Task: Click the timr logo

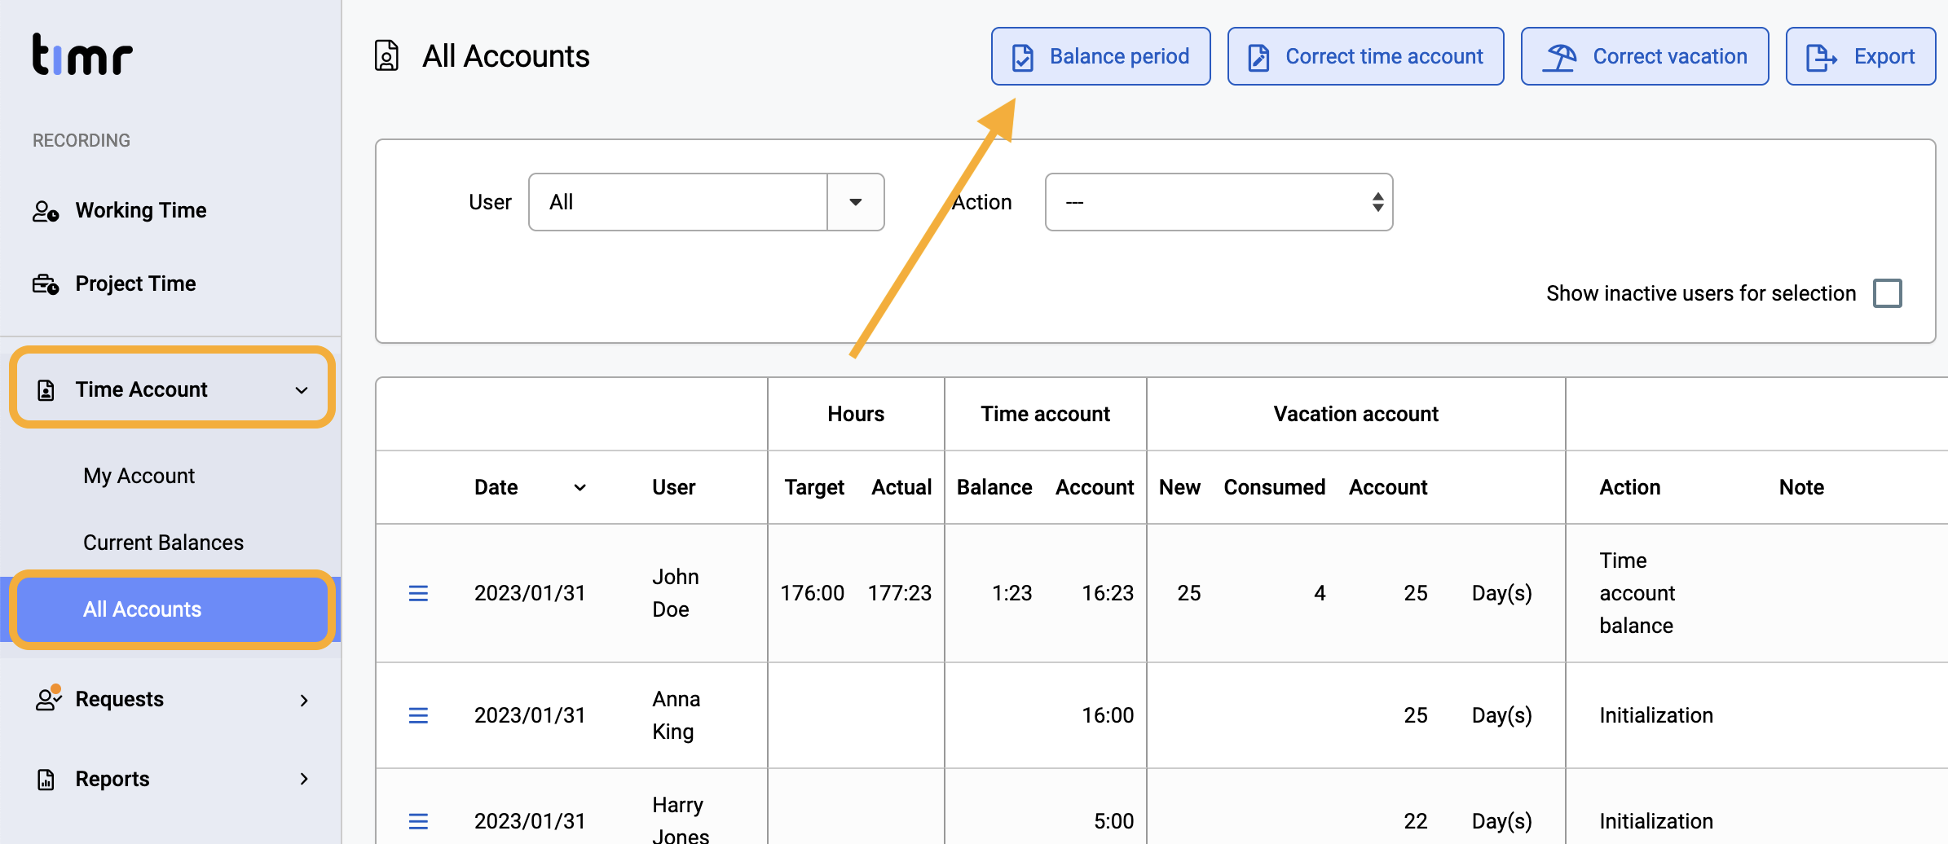Action: (x=82, y=55)
